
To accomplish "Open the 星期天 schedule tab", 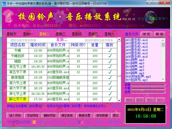I will tap(12, 34).
